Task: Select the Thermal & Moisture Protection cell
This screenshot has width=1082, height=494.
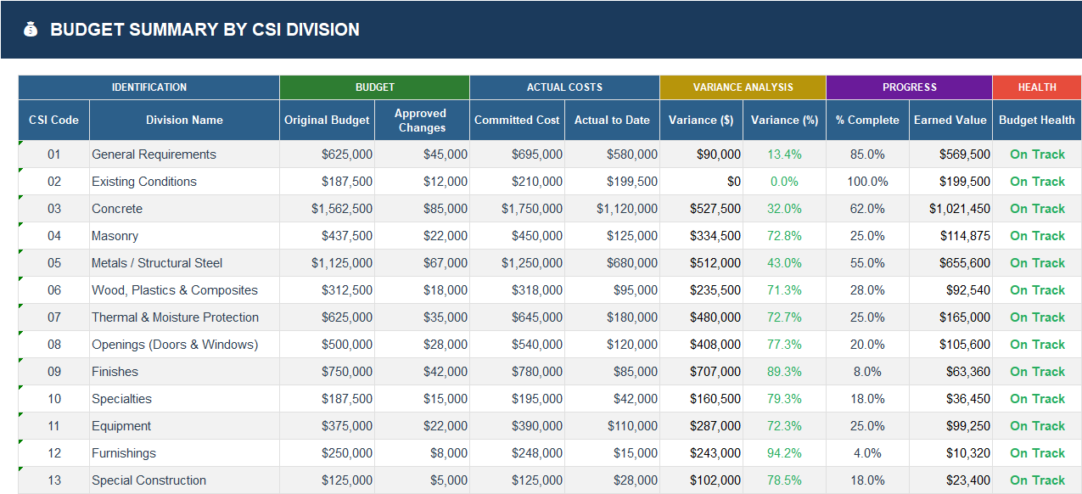Action: pos(184,317)
